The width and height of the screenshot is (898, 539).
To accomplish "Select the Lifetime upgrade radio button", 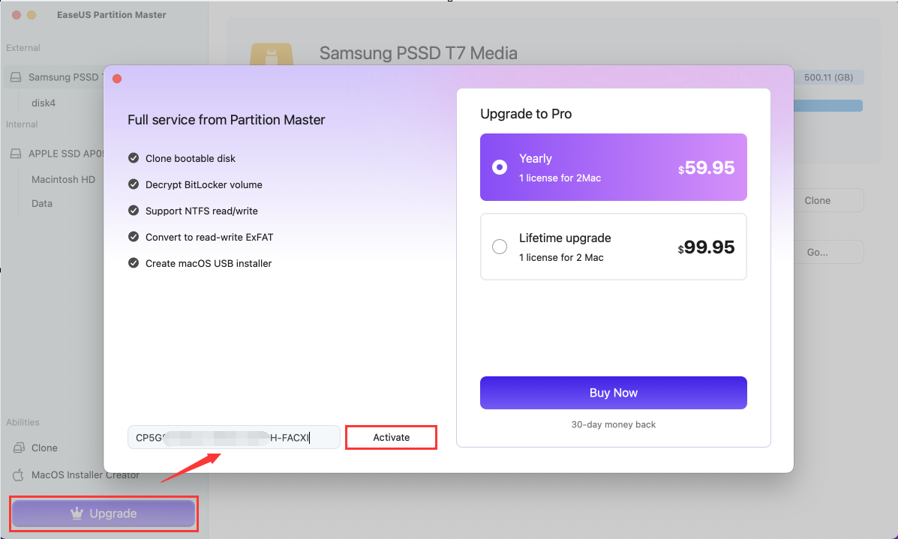I will (x=500, y=247).
